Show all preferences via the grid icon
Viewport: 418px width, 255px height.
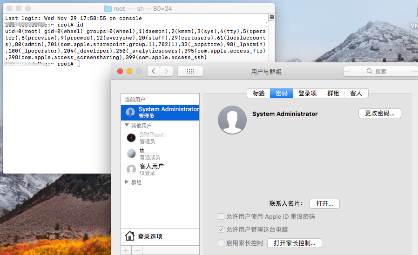point(190,71)
